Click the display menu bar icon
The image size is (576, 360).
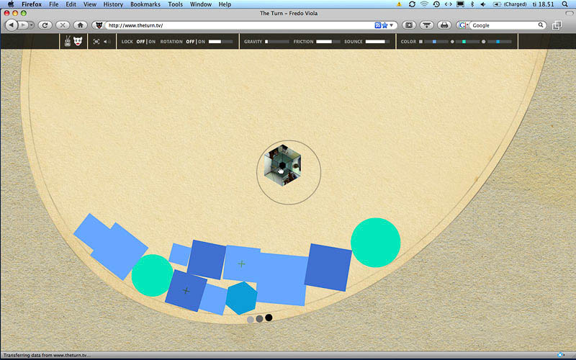(460, 4)
